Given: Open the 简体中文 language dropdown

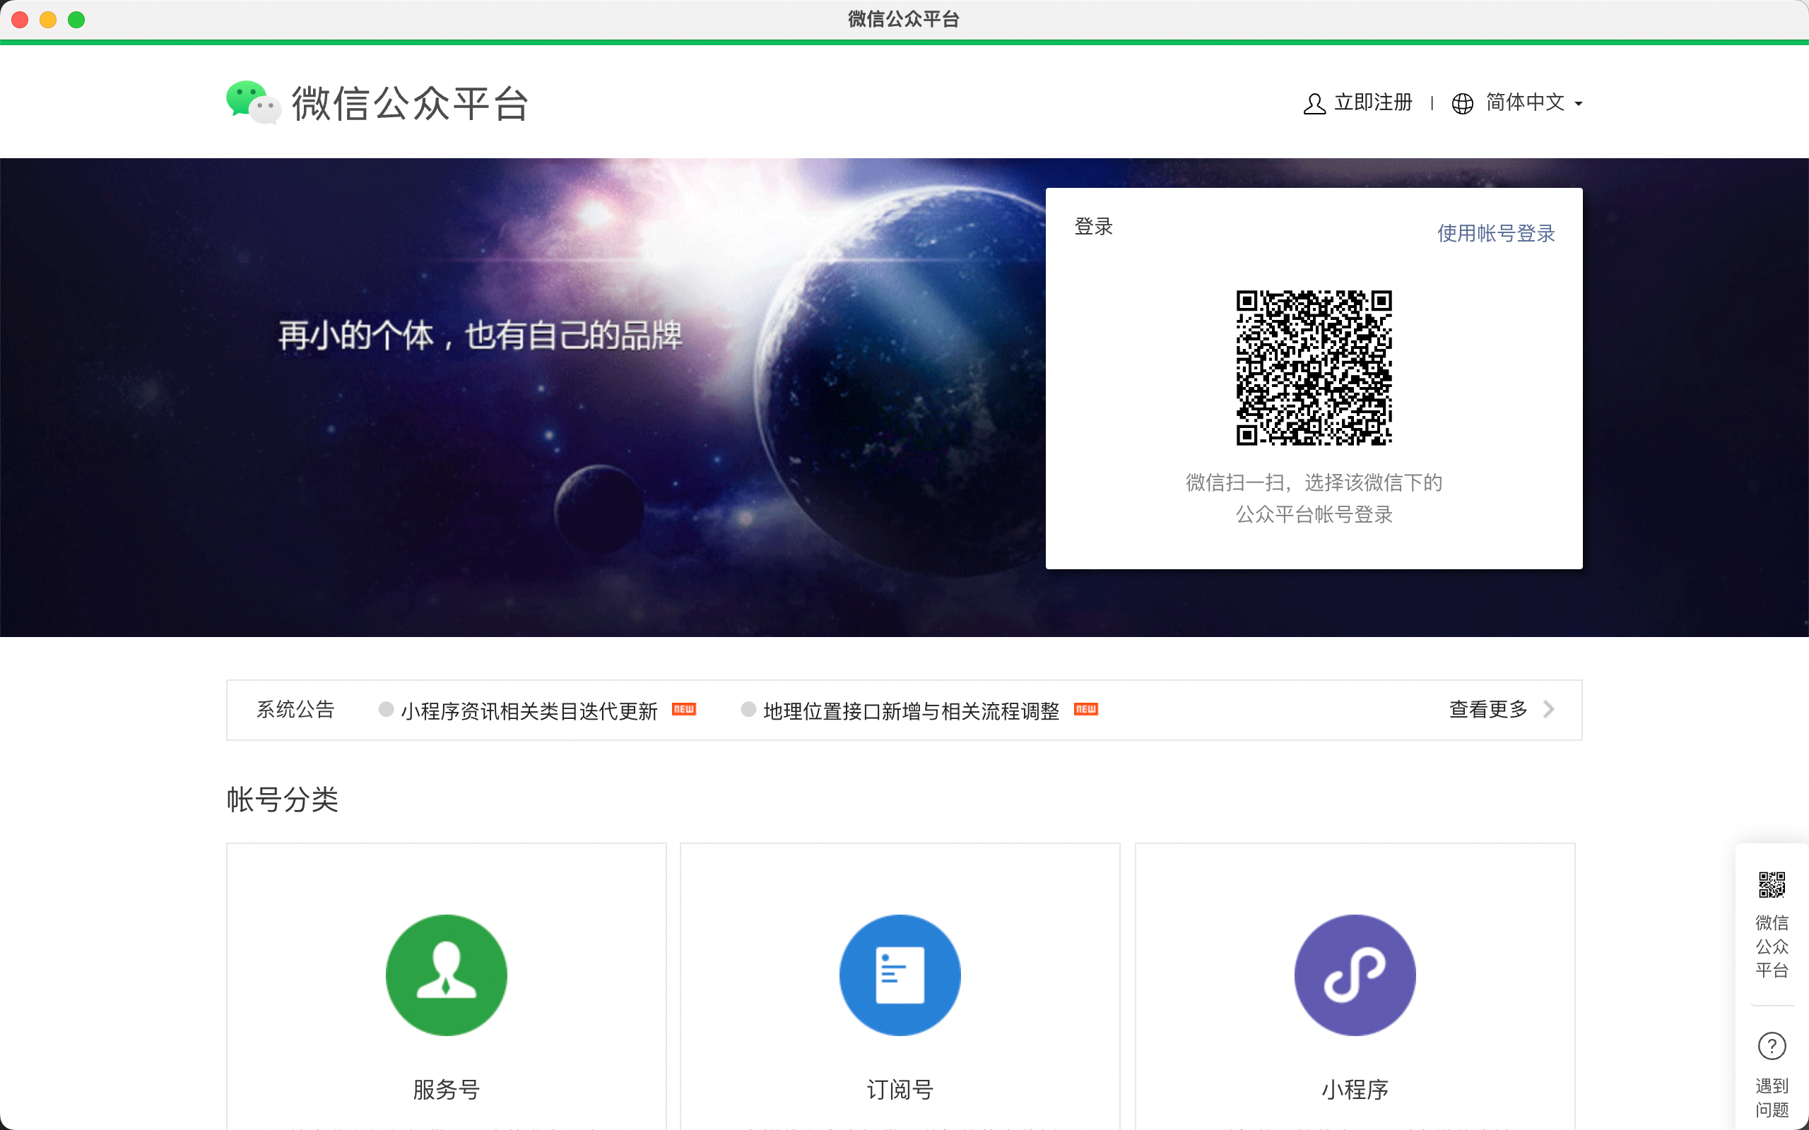Looking at the screenshot, I should [1533, 102].
